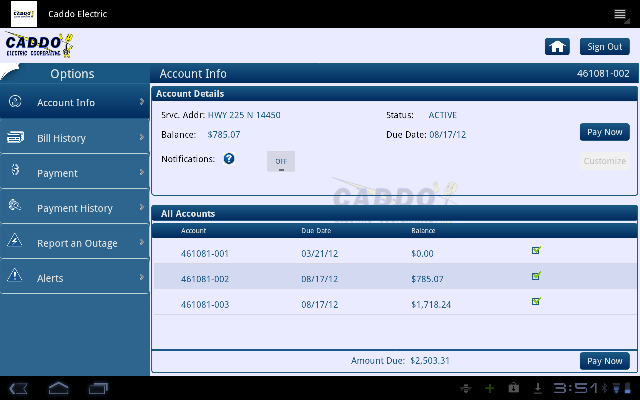The height and width of the screenshot is (400, 640).
Task: Tap the Home icon button
Action: point(557,47)
